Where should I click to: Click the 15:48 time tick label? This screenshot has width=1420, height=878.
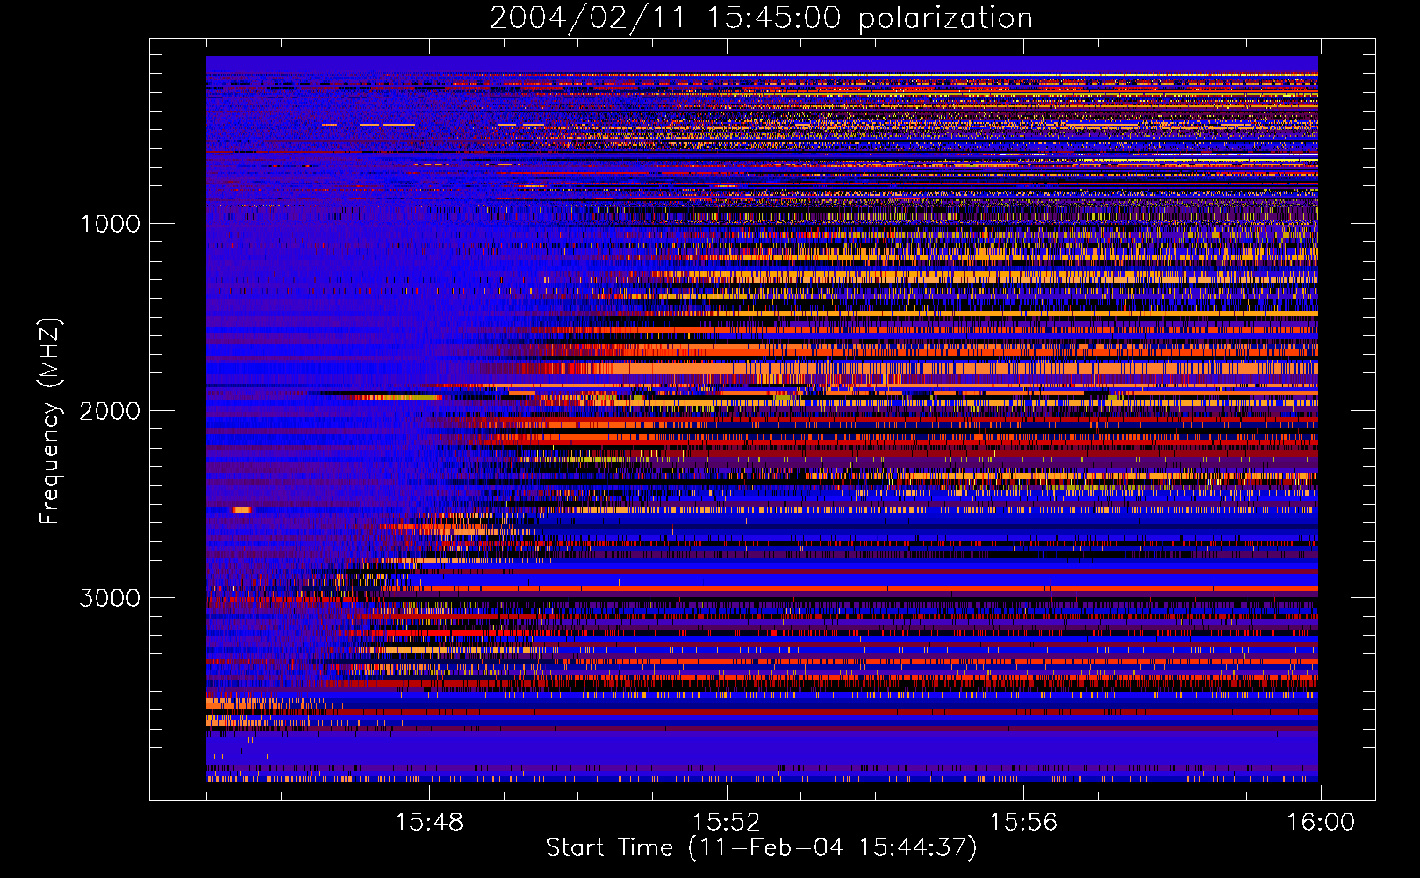429,823
